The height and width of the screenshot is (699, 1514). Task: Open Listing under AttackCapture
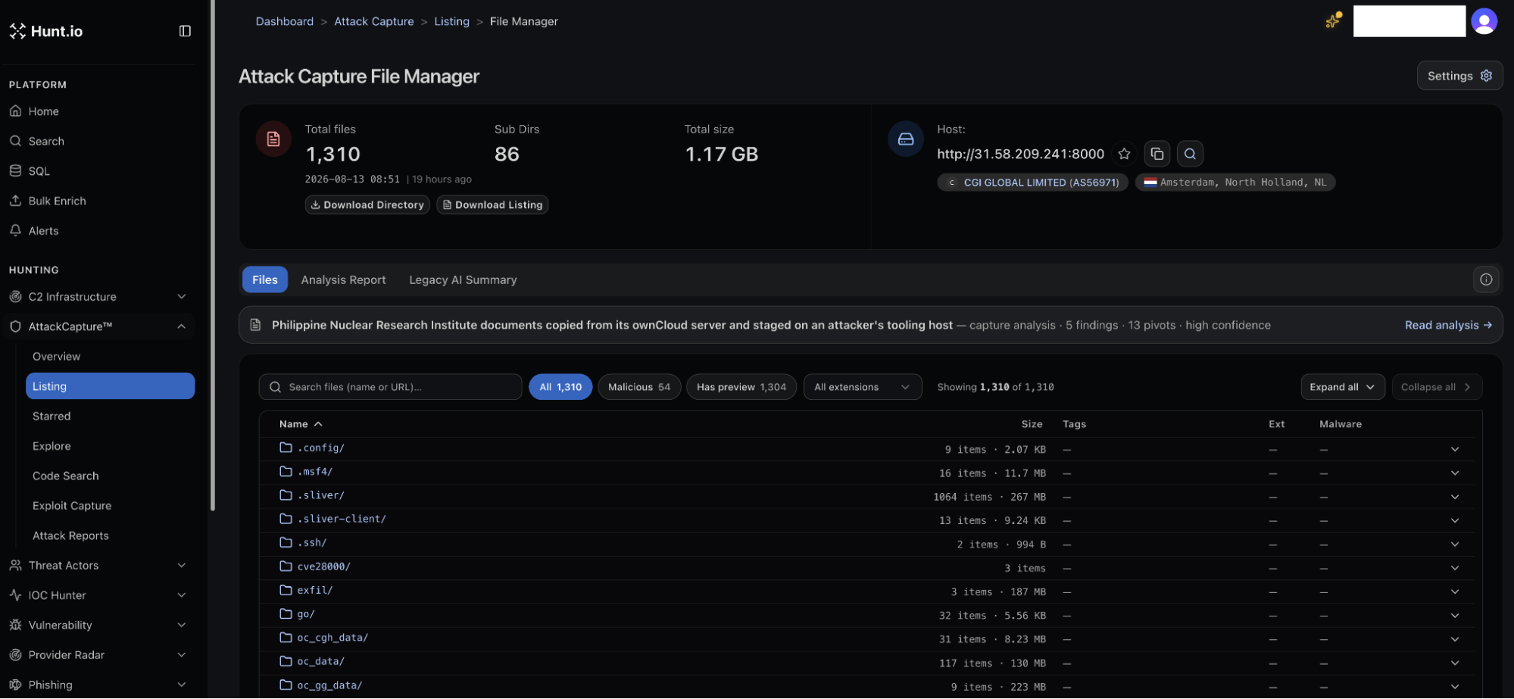tap(111, 386)
